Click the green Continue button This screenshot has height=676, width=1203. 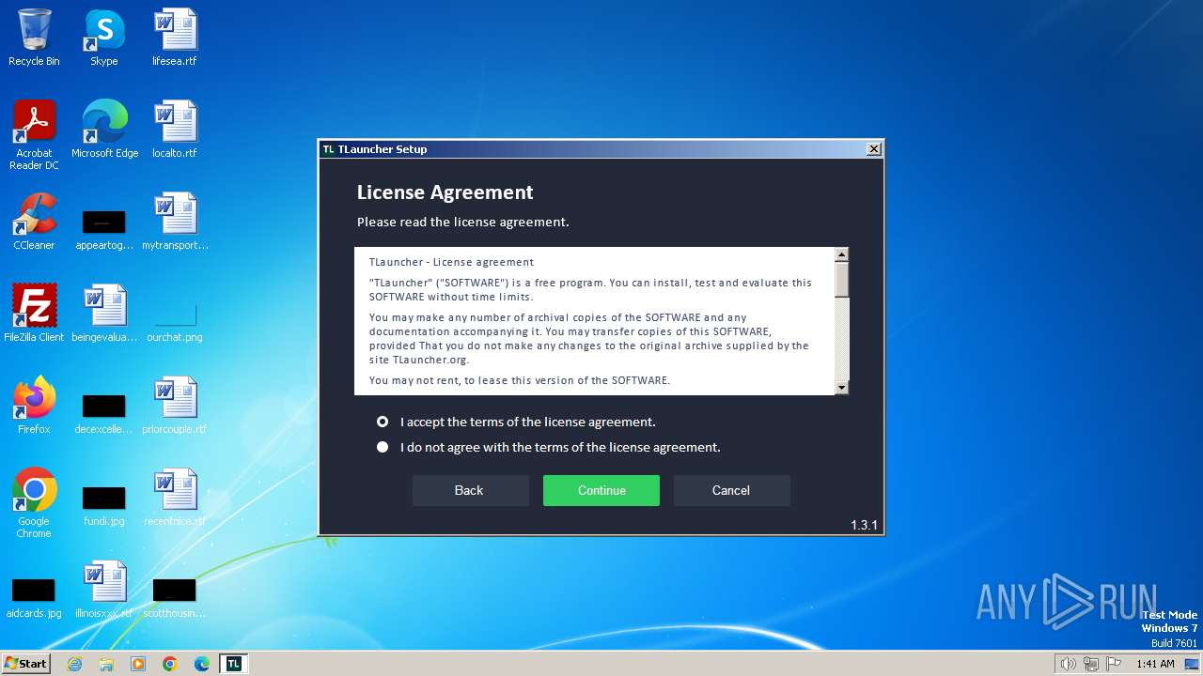coord(601,490)
